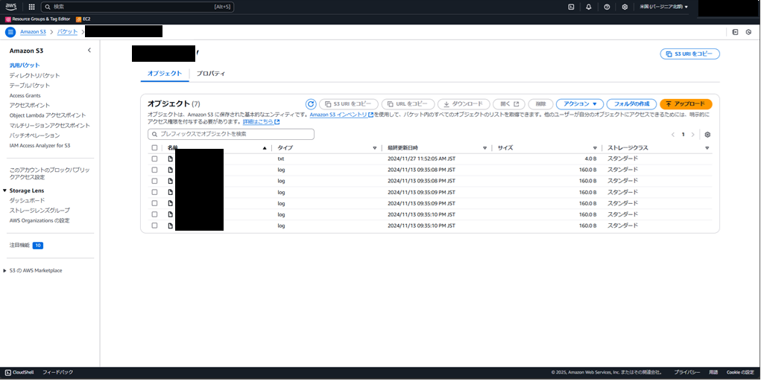
Task: Click the side panel icon right of breadcrumbs
Action: click(735, 32)
